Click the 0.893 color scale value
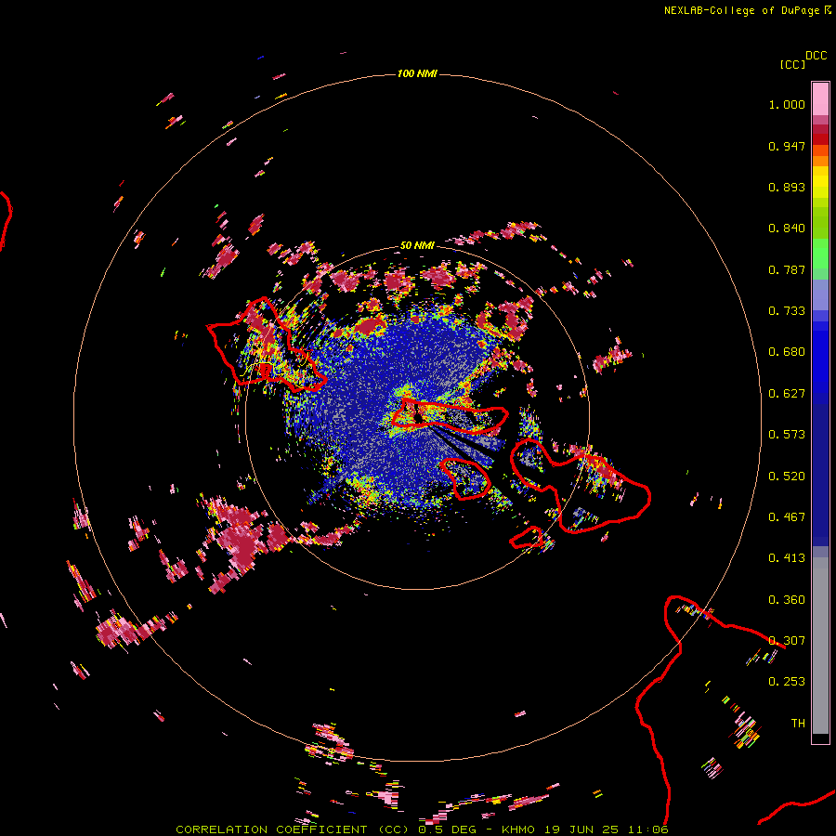The image size is (836, 836). point(787,187)
